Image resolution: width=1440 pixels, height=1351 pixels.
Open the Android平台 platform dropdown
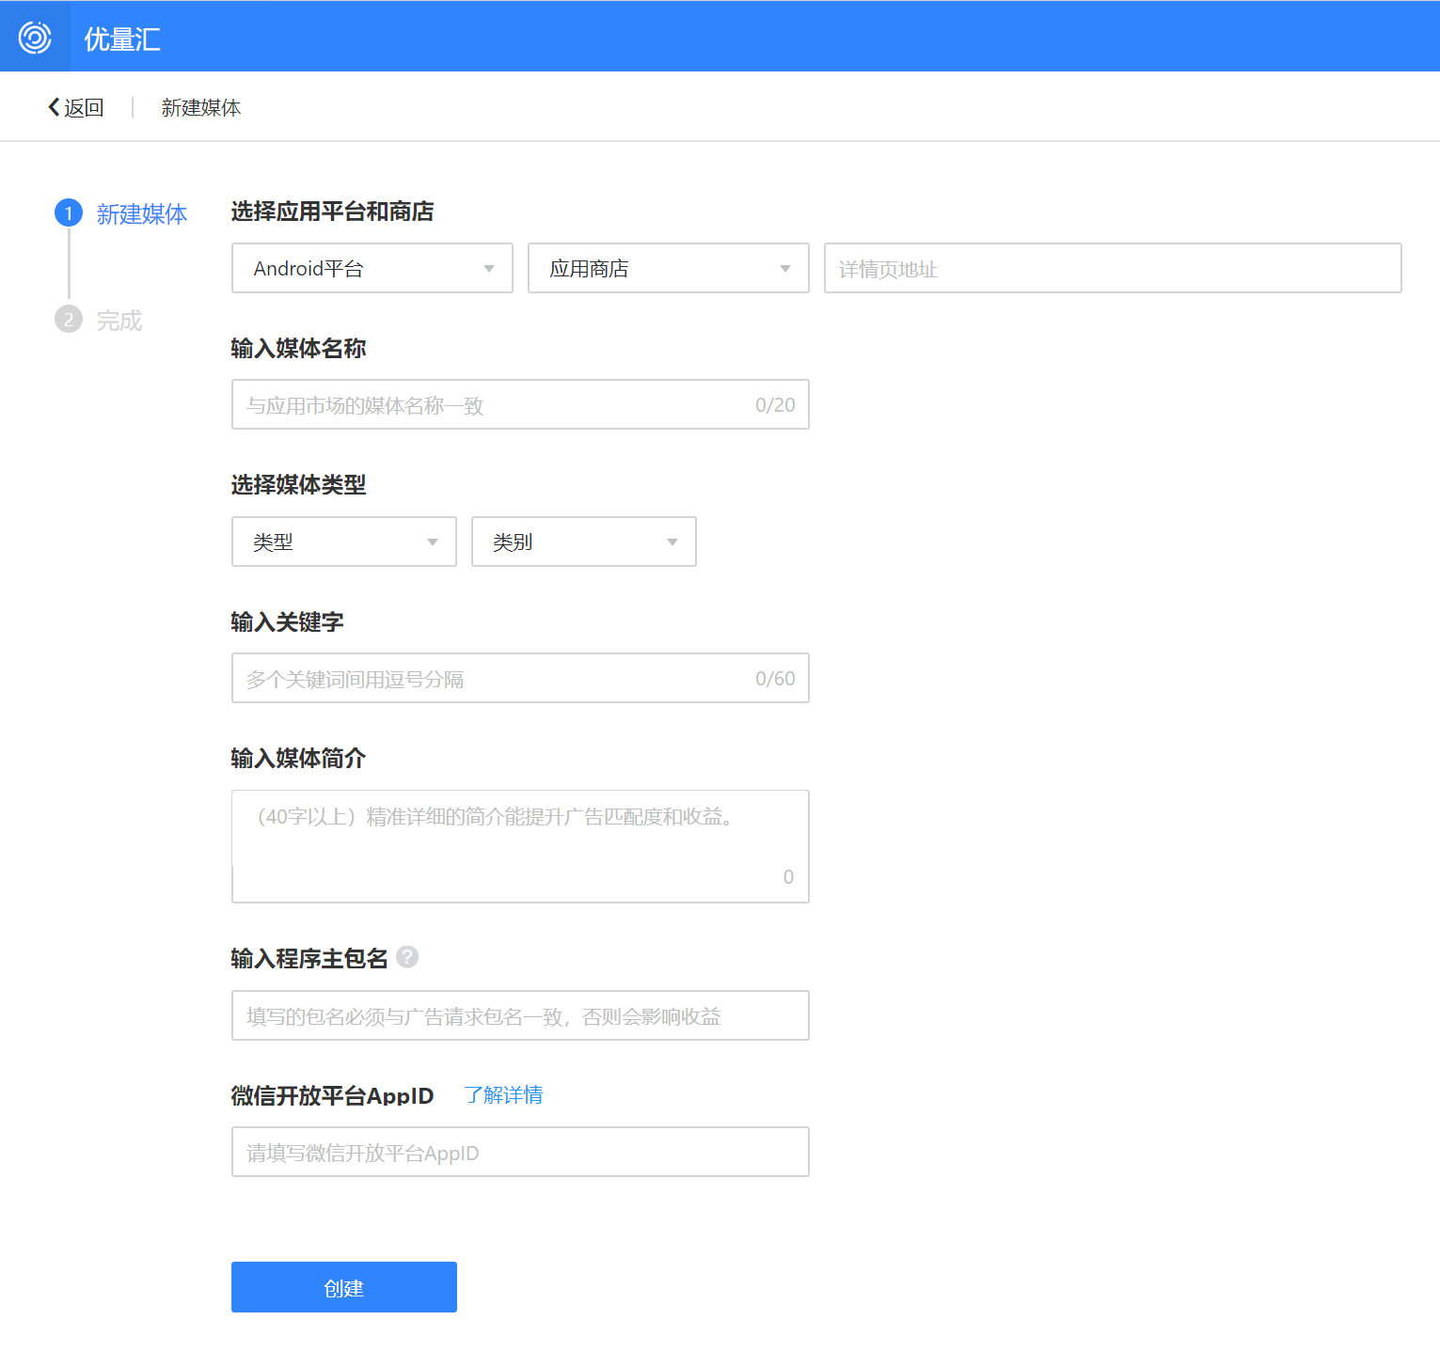[372, 268]
